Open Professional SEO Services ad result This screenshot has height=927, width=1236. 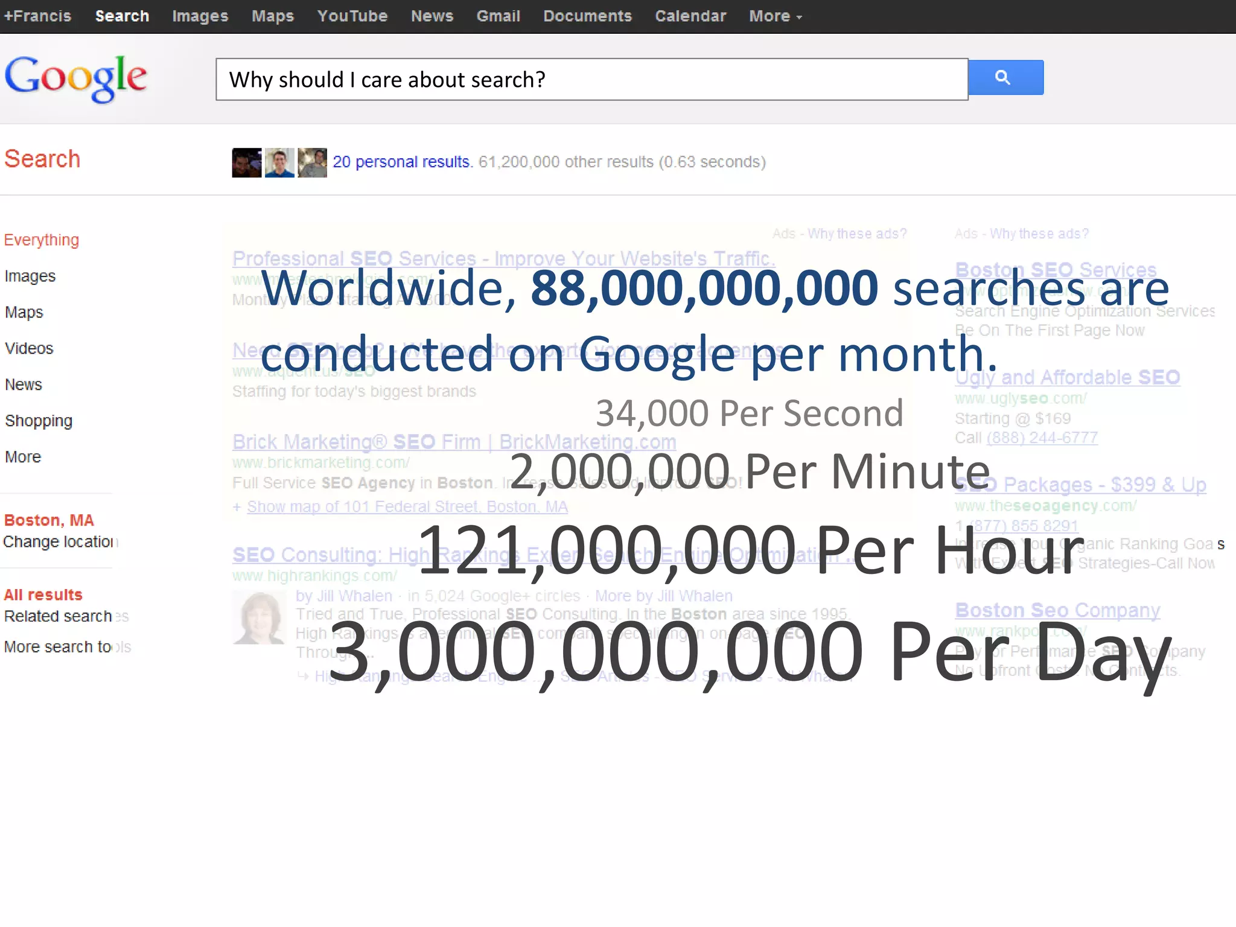tap(504, 258)
